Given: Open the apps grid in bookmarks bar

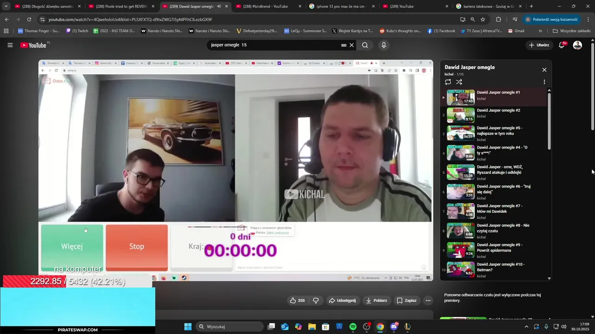Looking at the screenshot, I should [6, 31].
